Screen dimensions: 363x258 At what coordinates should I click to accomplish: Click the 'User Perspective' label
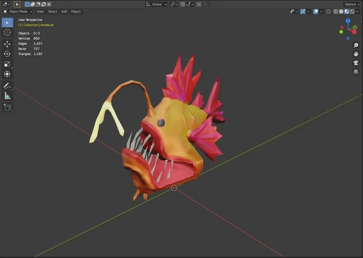30,20
